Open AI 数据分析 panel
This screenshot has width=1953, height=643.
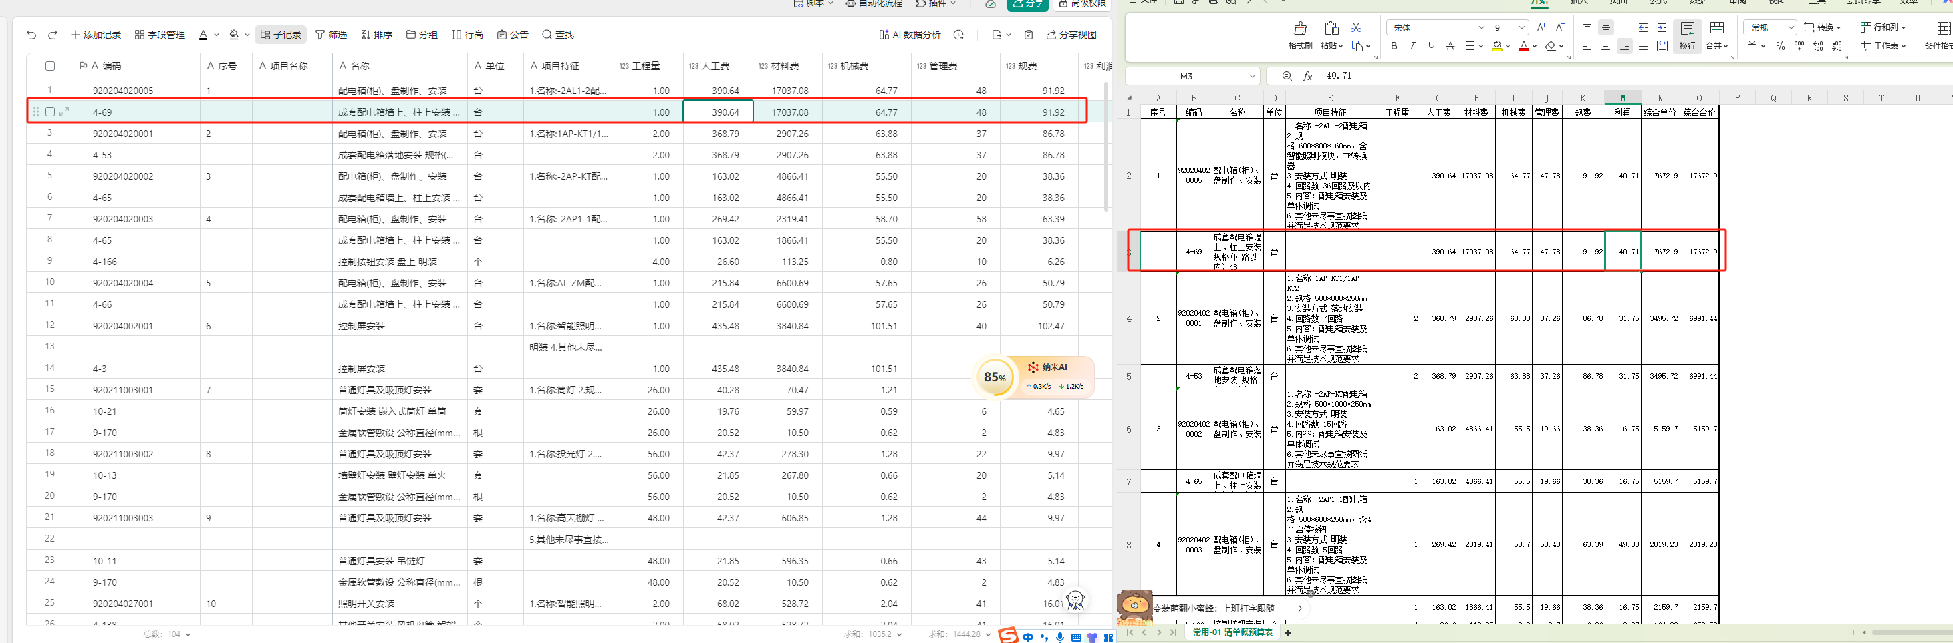pos(910,35)
